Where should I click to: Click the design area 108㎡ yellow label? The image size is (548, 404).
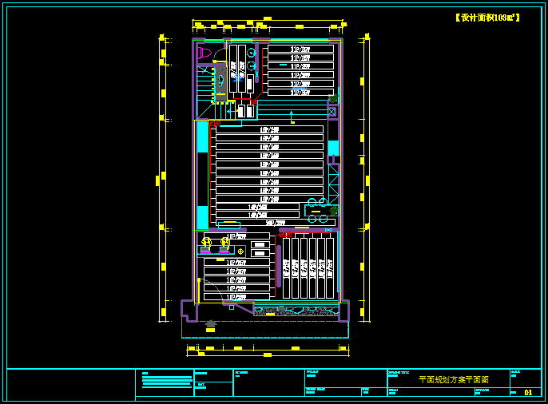(487, 18)
